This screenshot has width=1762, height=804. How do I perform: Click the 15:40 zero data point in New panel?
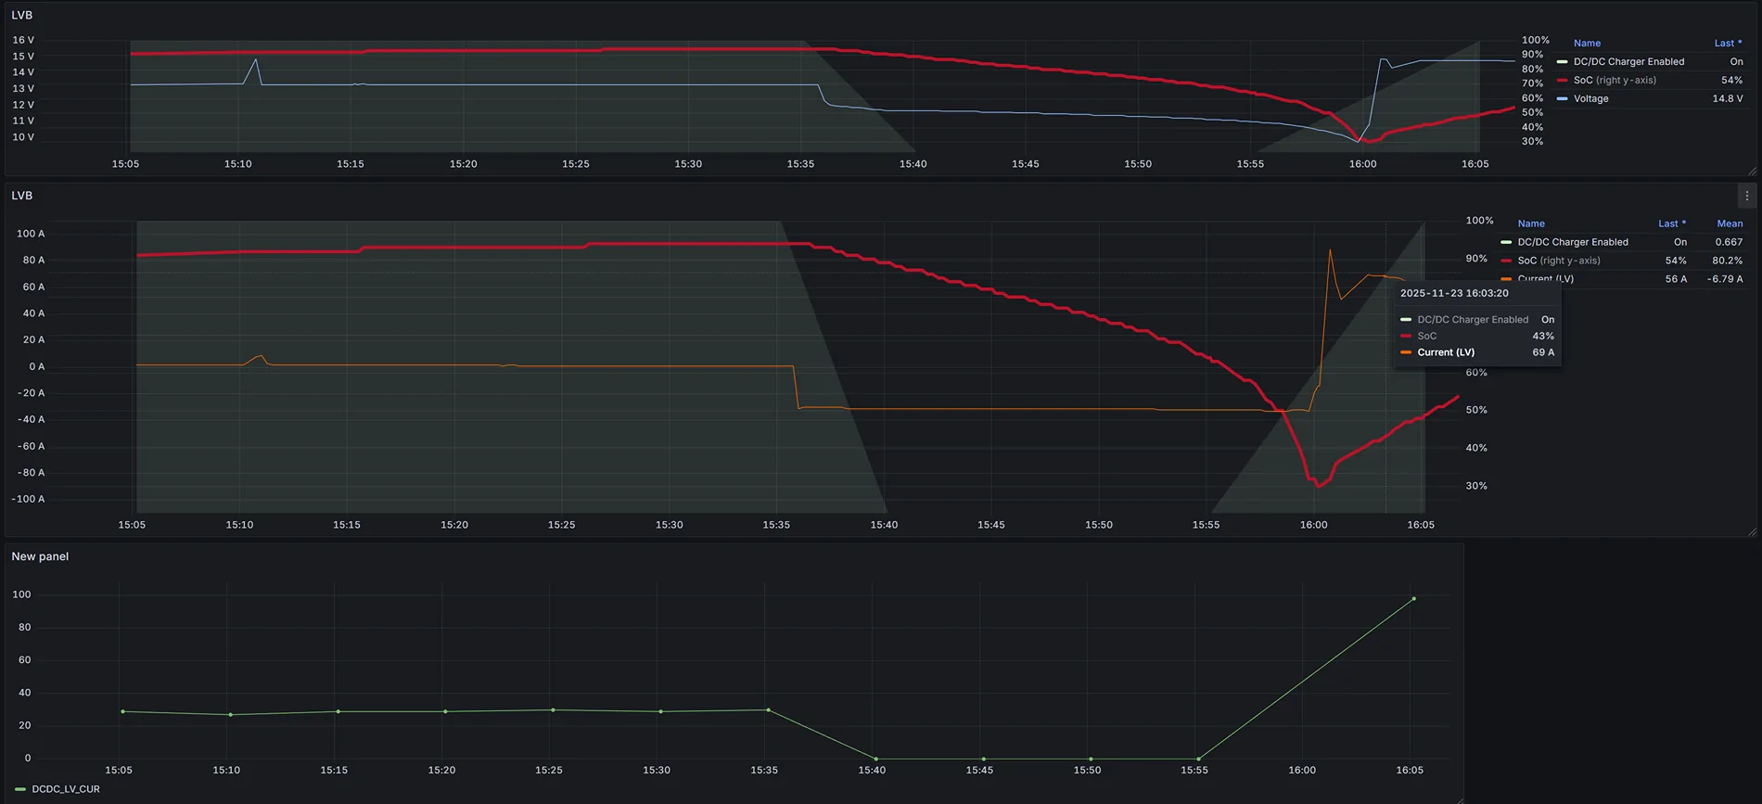tap(875, 759)
